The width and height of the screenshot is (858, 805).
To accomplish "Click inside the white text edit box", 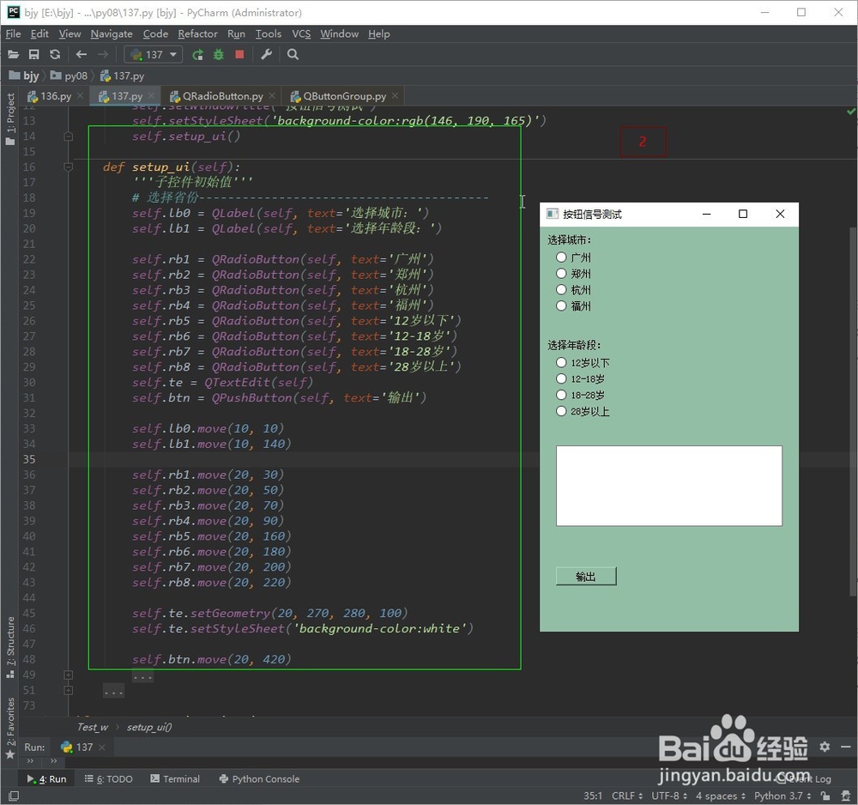I will click(x=668, y=486).
